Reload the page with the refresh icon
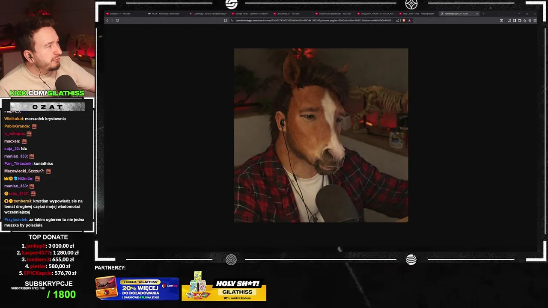This screenshot has width=548, height=308. [x=117, y=20]
